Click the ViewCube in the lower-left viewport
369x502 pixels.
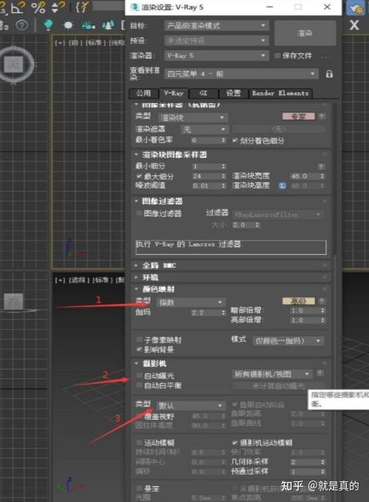[13, 302]
